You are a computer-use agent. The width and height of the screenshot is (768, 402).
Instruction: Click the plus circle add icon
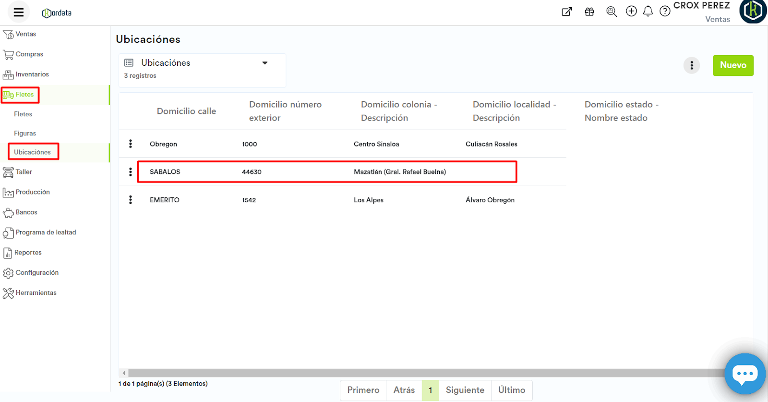pyautogui.click(x=632, y=12)
